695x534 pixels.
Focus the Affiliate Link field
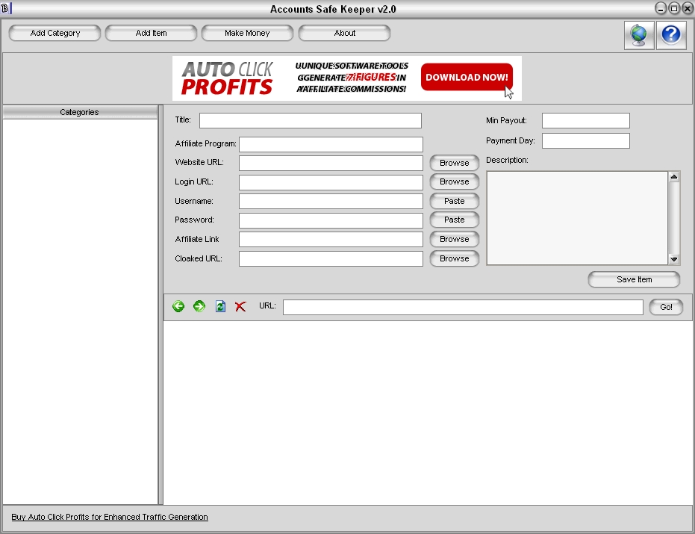pyautogui.click(x=331, y=239)
